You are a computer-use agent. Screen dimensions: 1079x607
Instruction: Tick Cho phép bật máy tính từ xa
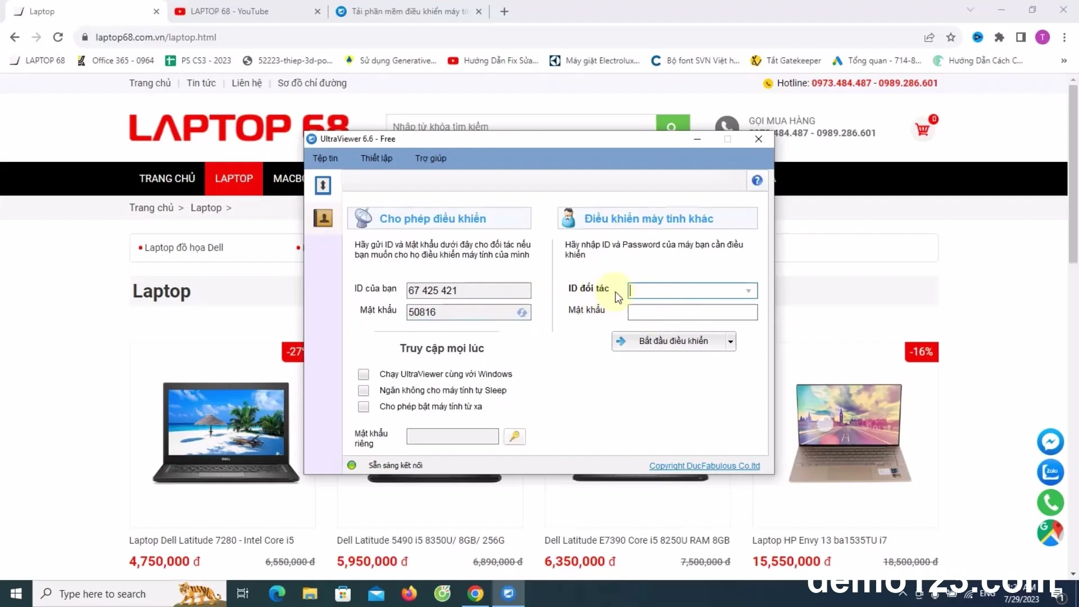[364, 407]
